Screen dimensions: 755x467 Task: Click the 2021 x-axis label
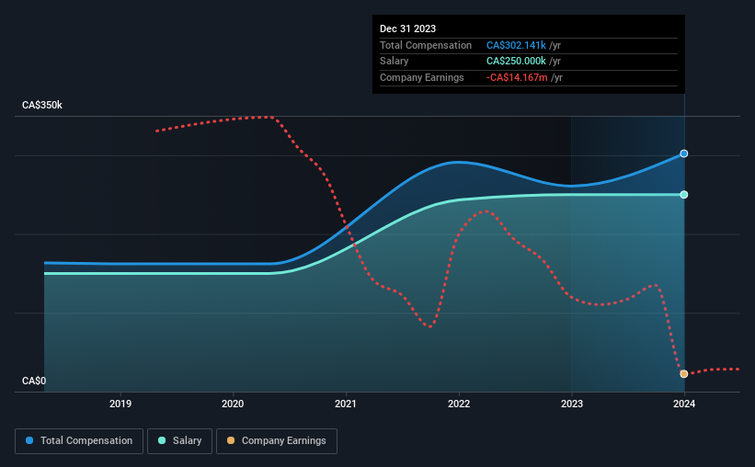point(346,404)
